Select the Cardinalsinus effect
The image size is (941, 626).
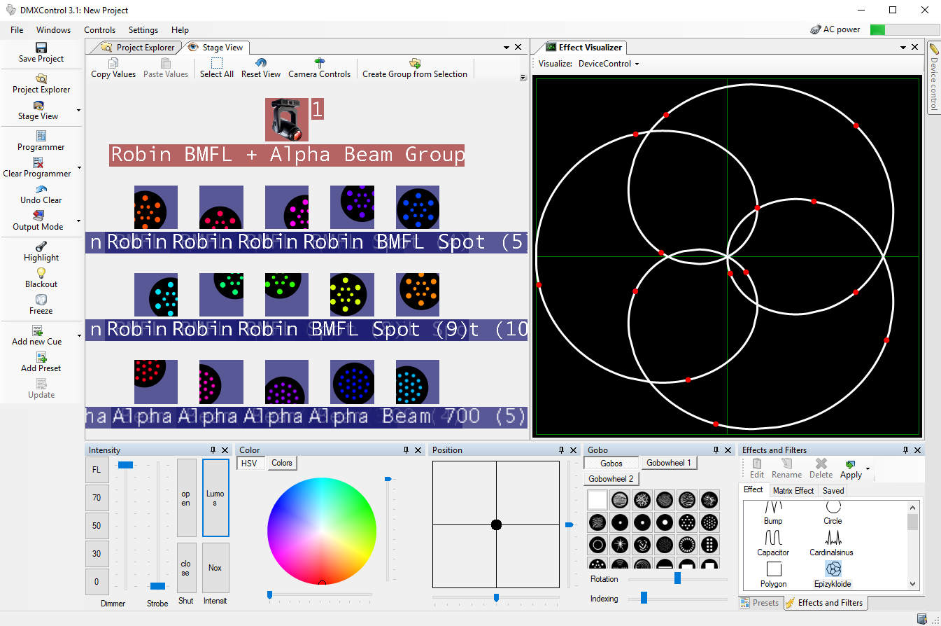(x=833, y=543)
